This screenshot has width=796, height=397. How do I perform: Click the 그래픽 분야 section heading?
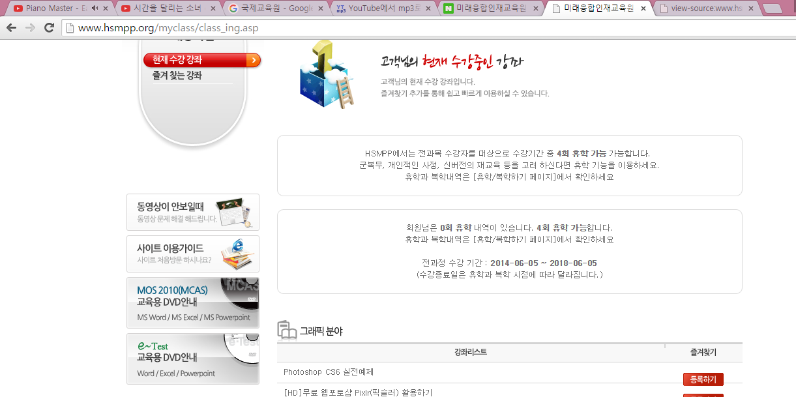[321, 331]
